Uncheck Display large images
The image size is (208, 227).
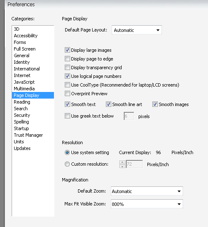pyautogui.click(x=67, y=50)
